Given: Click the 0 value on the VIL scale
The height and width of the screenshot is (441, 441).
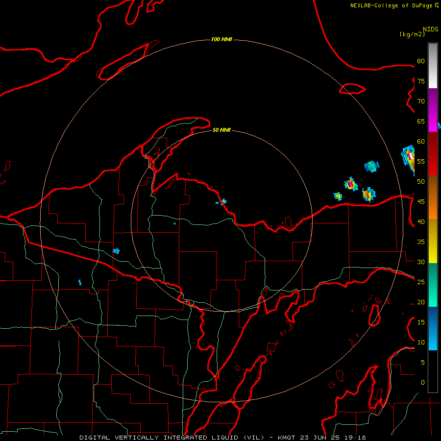Looking at the screenshot, I should pos(422,383).
